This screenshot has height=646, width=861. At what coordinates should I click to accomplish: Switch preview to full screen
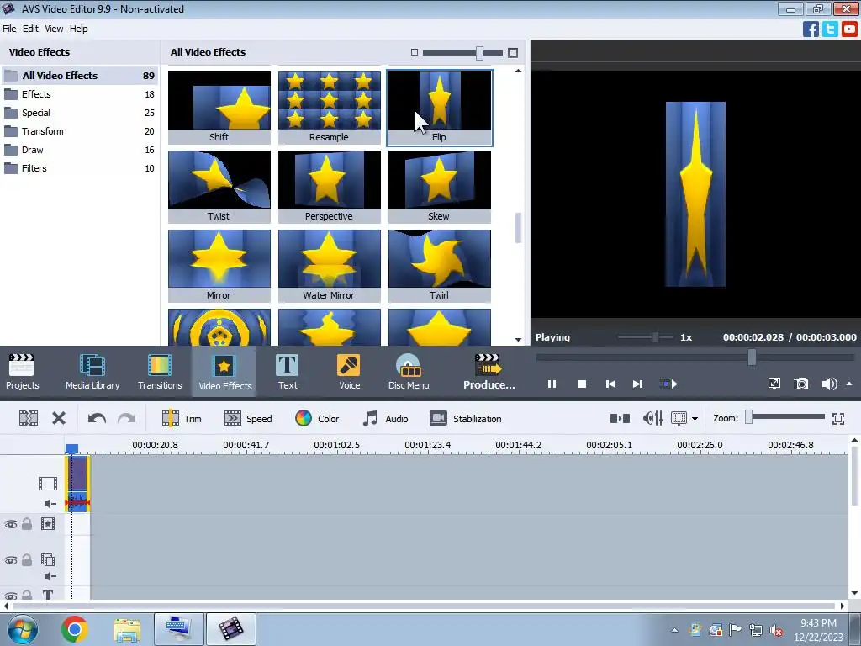point(774,384)
